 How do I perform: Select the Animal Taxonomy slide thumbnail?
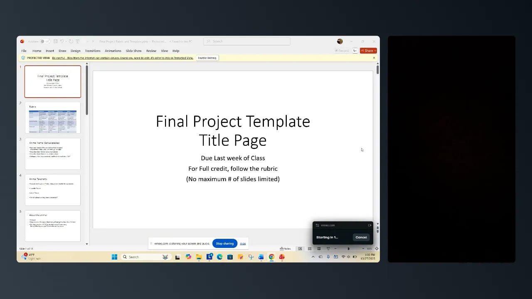(x=53, y=190)
